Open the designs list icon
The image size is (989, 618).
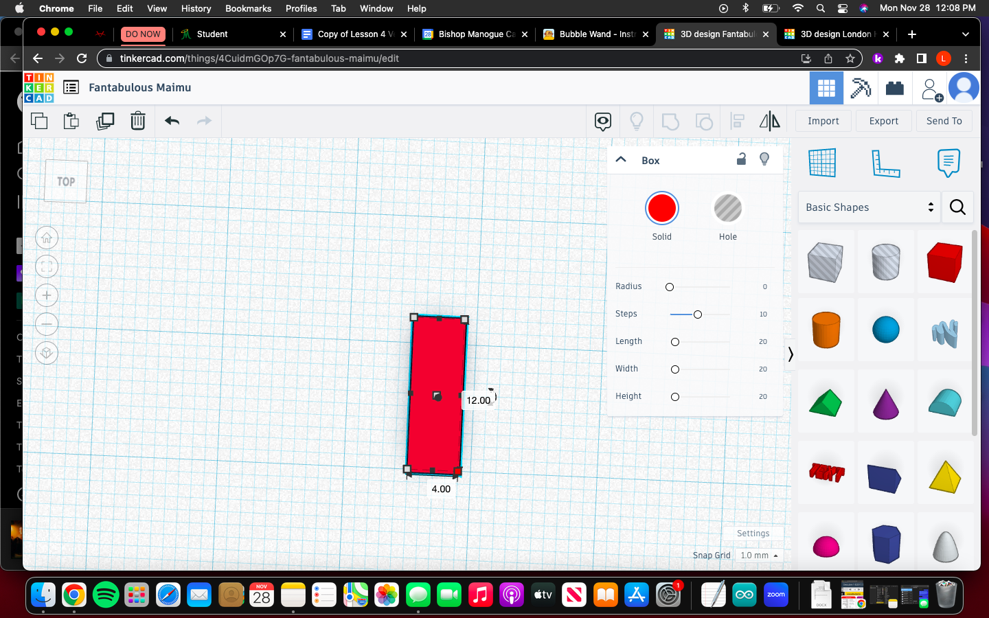pyautogui.click(x=71, y=87)
